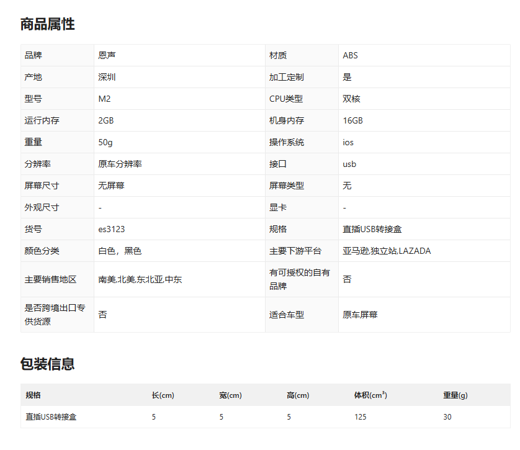Image resolution: width=520 pixels, height=450 pixels.
Task: Click the 16GB storage value
Action: click(352, 120)
